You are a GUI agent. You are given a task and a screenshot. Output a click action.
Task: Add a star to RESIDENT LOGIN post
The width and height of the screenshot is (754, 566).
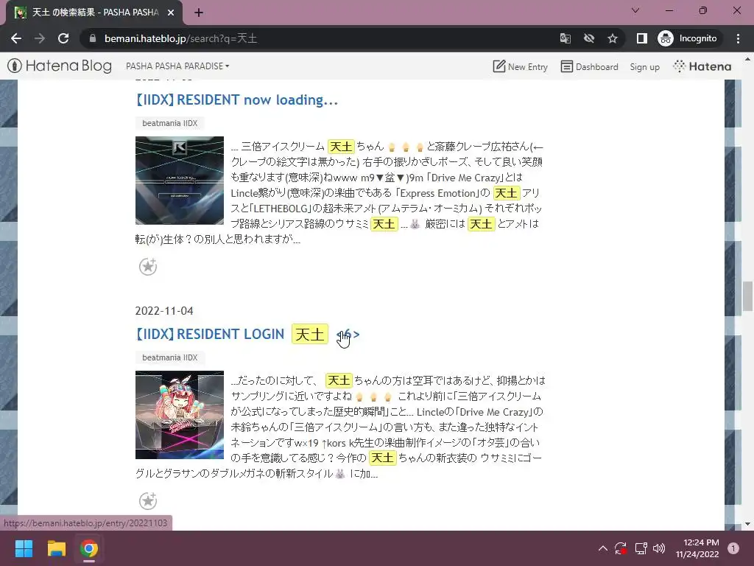(148, 500)
